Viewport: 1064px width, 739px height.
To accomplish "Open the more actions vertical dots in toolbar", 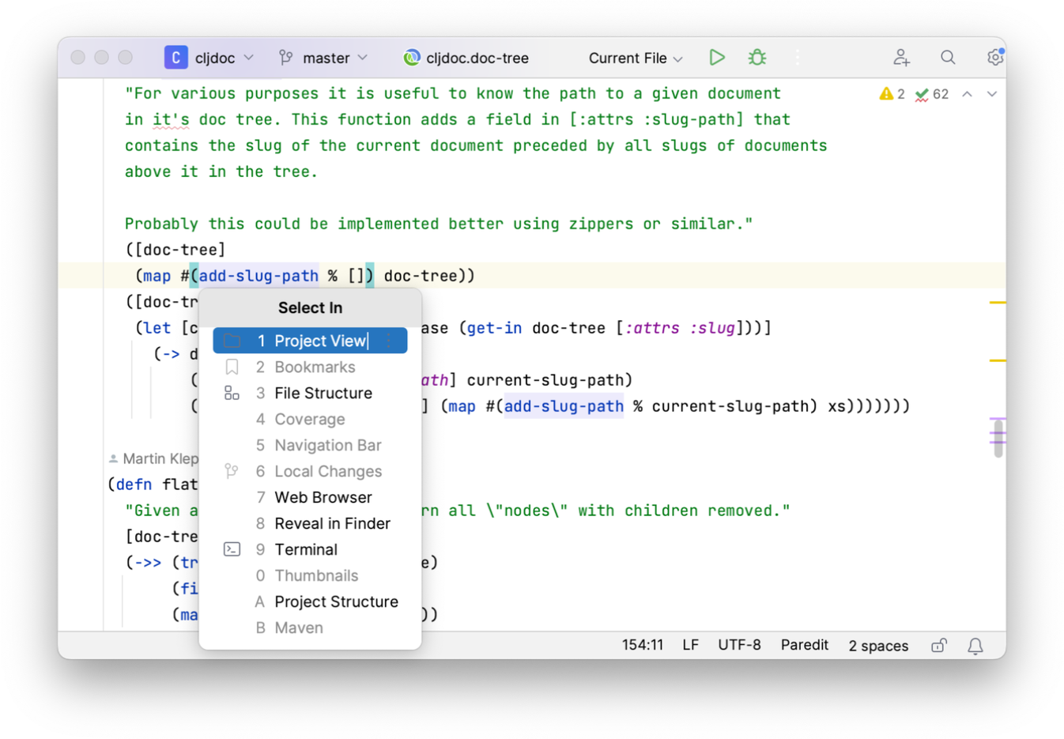I will click(797, 58).
